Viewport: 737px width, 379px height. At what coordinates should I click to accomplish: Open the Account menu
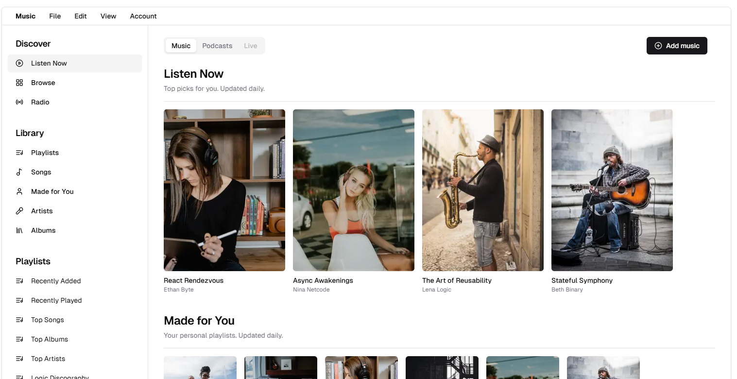point(143,16)
